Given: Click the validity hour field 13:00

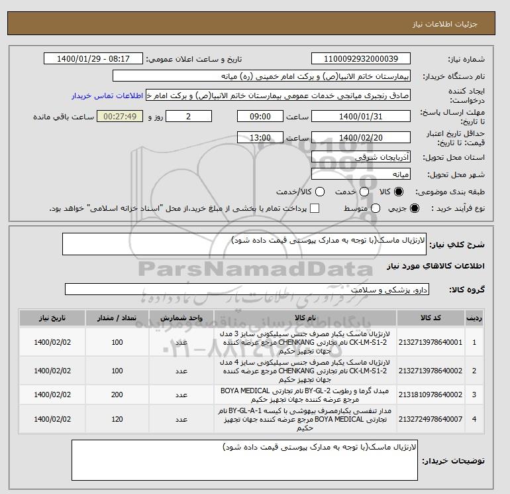Looking at the screenshot, I should pos(260,137).
